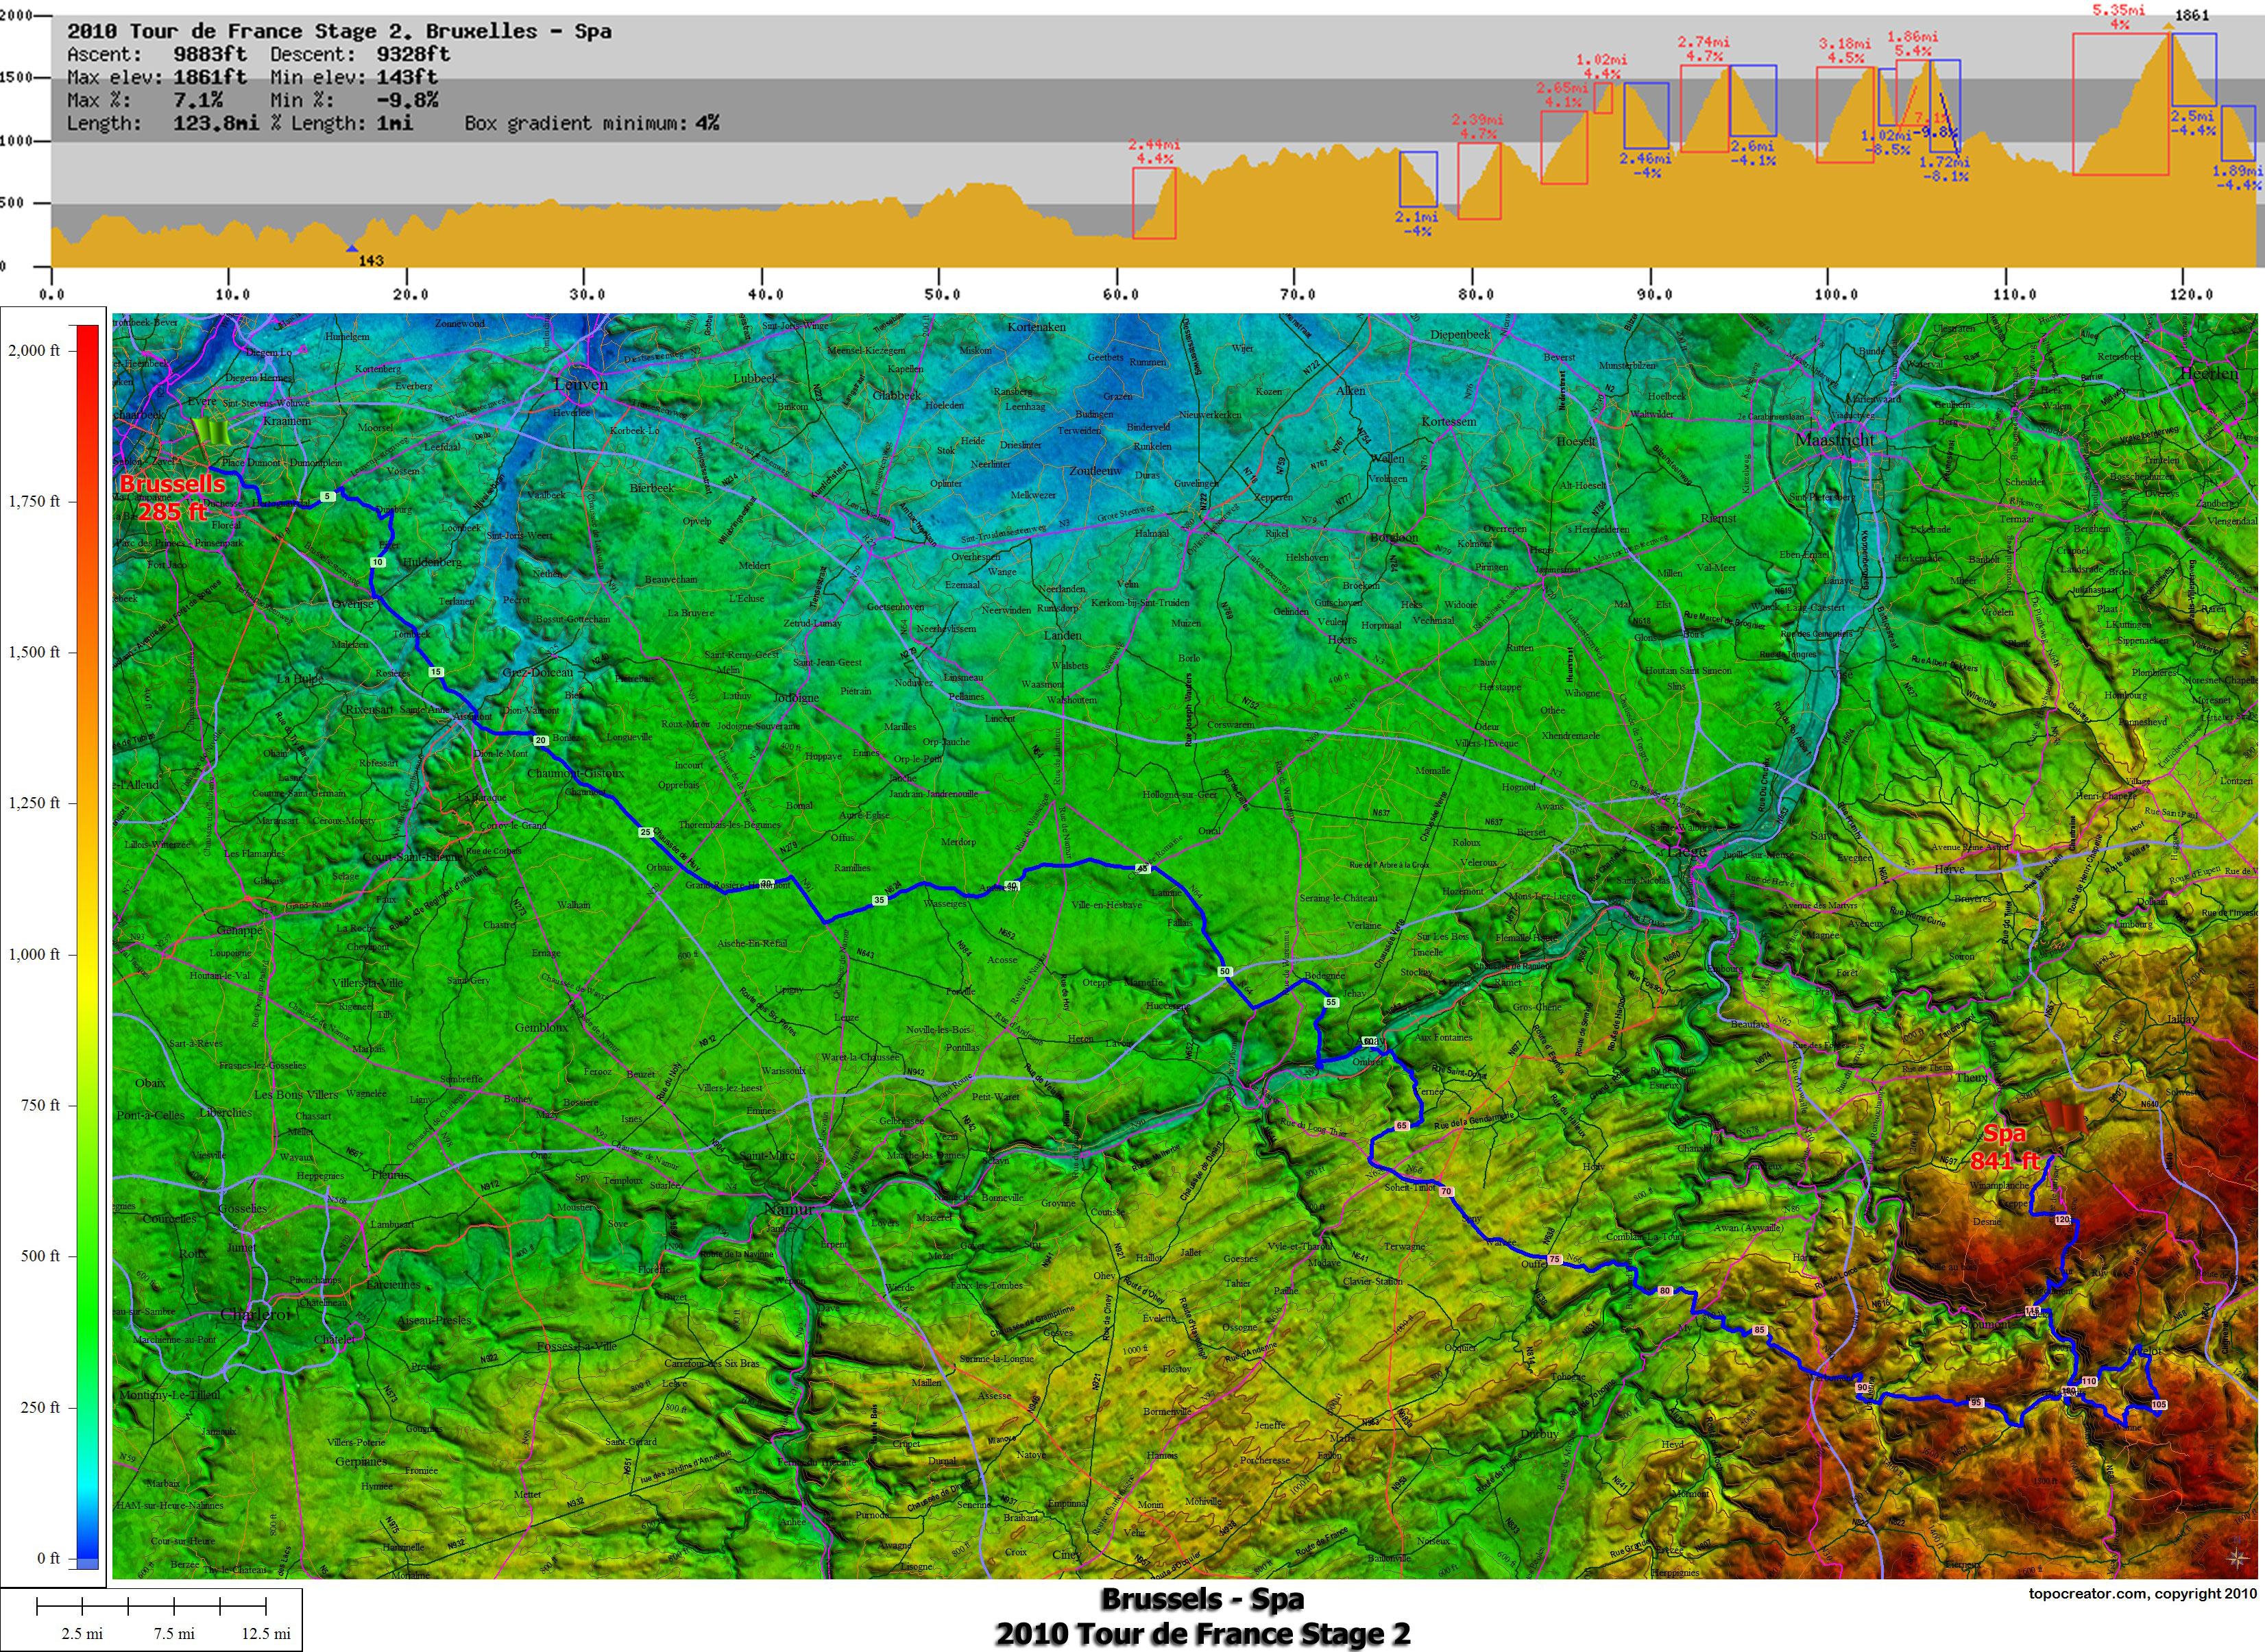Select mile marker 55 on the route
Viewport: 2265px width, 1652px height.
click(1331, 1002)
